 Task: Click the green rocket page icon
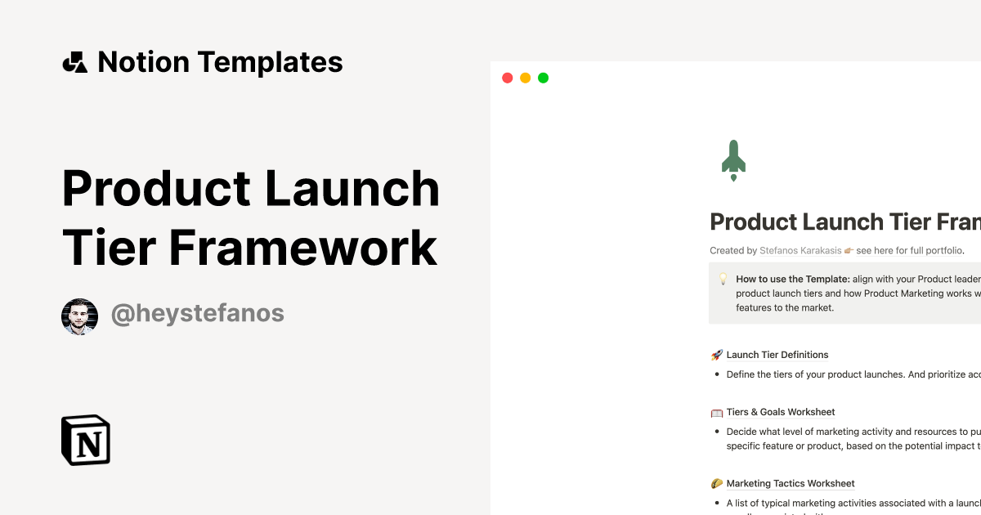[733, 158]
